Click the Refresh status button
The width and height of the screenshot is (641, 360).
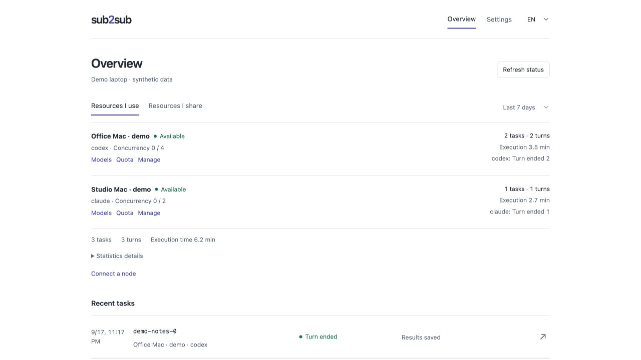click(523, 69)
